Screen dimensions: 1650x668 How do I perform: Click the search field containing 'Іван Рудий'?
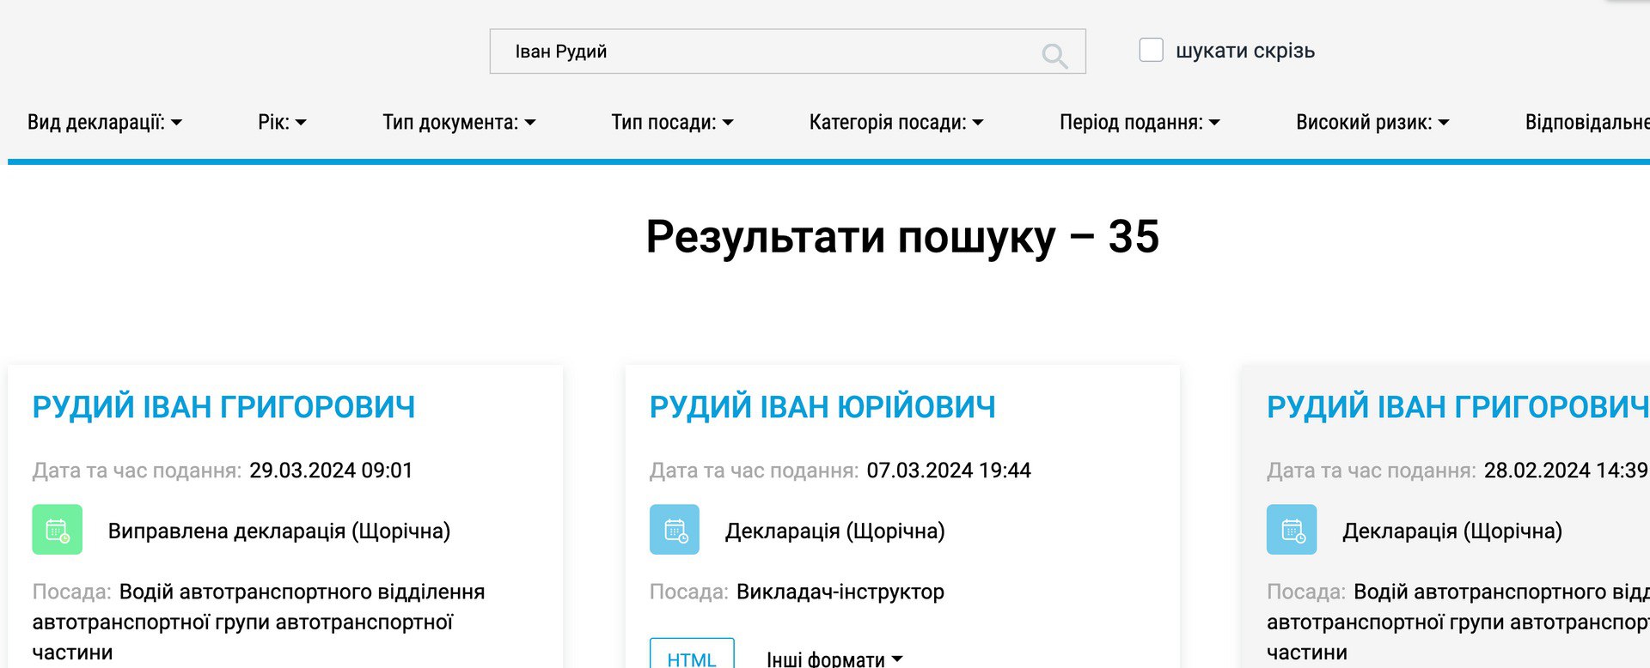(x=787, y=52)
